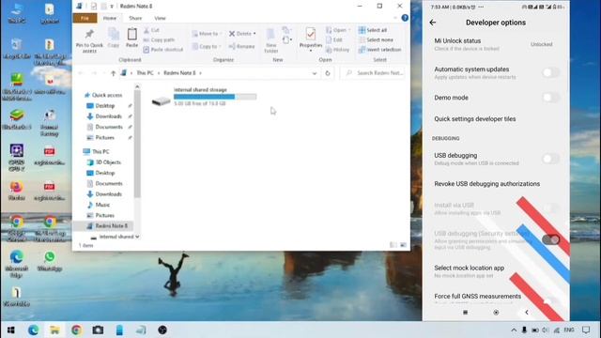Image resolution: width=601 pixels, height=338 pixels.
Task: Open the Camera app in taskbar
Action: [x=98, y=330]
